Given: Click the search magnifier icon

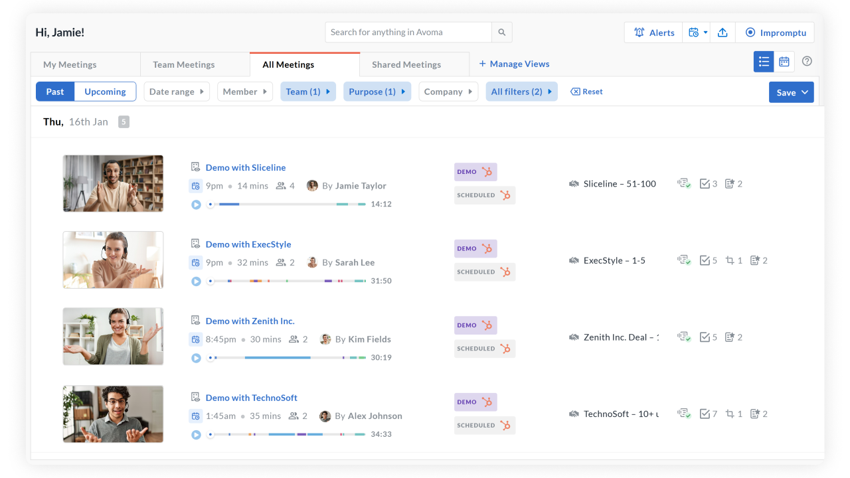Looking at the screenshot, I should (x=502, y=32).
